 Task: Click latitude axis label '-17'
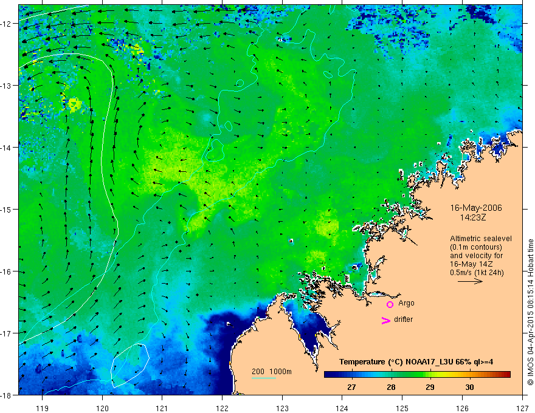pyautogui.click(x=6, y=333)
